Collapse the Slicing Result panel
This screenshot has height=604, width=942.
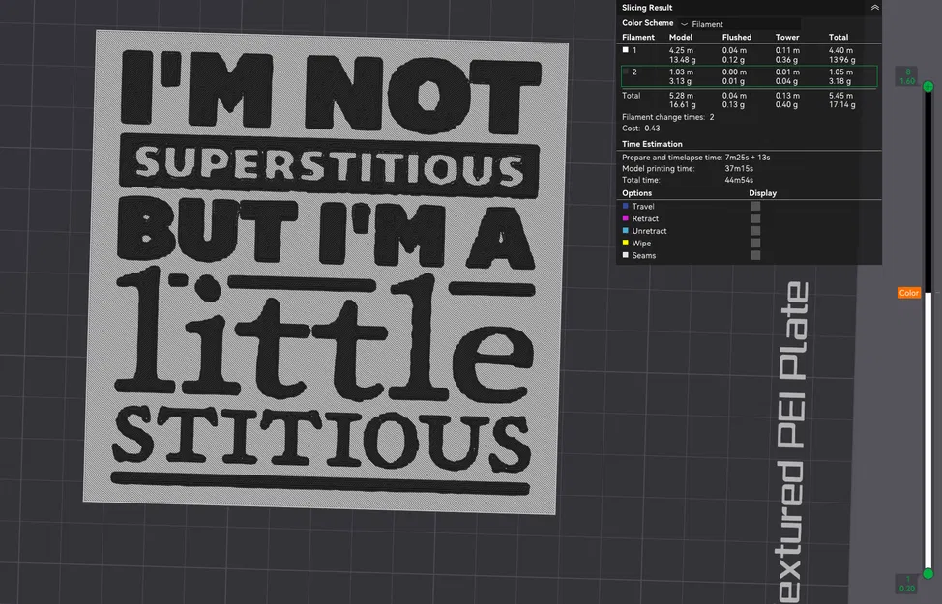[873, 8]
